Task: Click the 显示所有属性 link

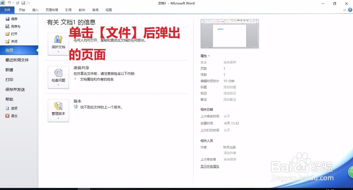Action: click(210, 166)
